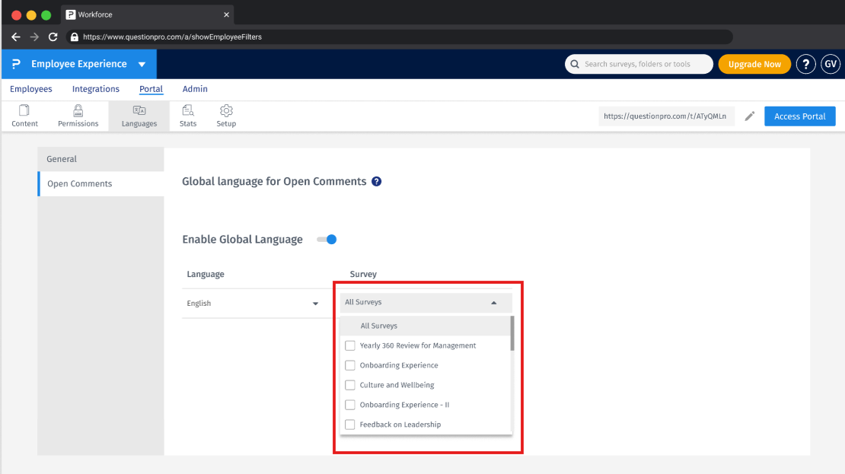Viewport: 845px width, 474px height.
Task: Switch to the Integrations tab
Action: point(96,89)
